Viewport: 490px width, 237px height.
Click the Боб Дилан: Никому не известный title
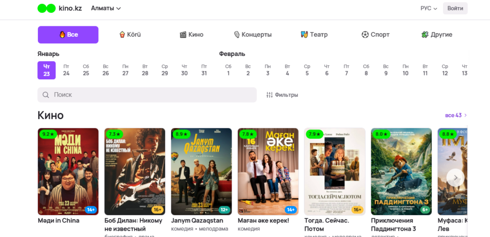click(x=134, y=225)
